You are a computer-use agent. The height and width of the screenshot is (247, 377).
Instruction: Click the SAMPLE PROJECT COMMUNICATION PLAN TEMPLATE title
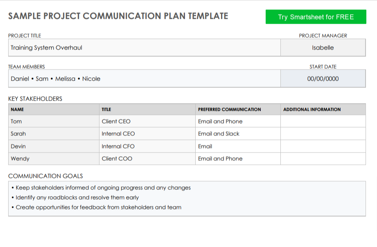(x=118, y=16)
